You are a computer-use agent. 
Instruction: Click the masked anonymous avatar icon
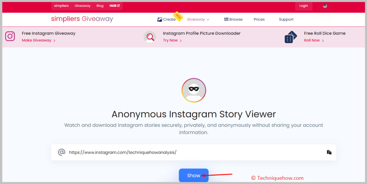pos(194,90)
